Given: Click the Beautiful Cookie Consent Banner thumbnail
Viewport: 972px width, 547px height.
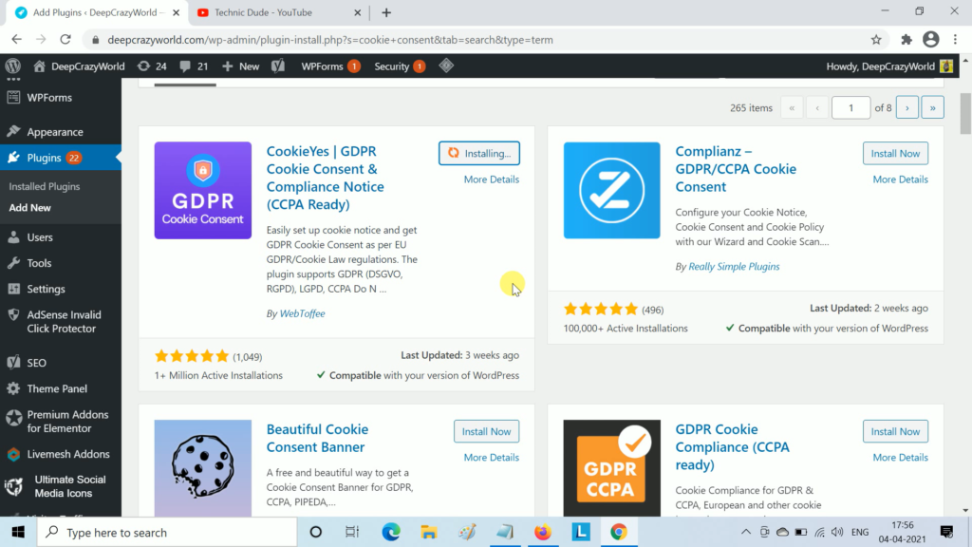Looking at the screenshot, I should [203, 467].
